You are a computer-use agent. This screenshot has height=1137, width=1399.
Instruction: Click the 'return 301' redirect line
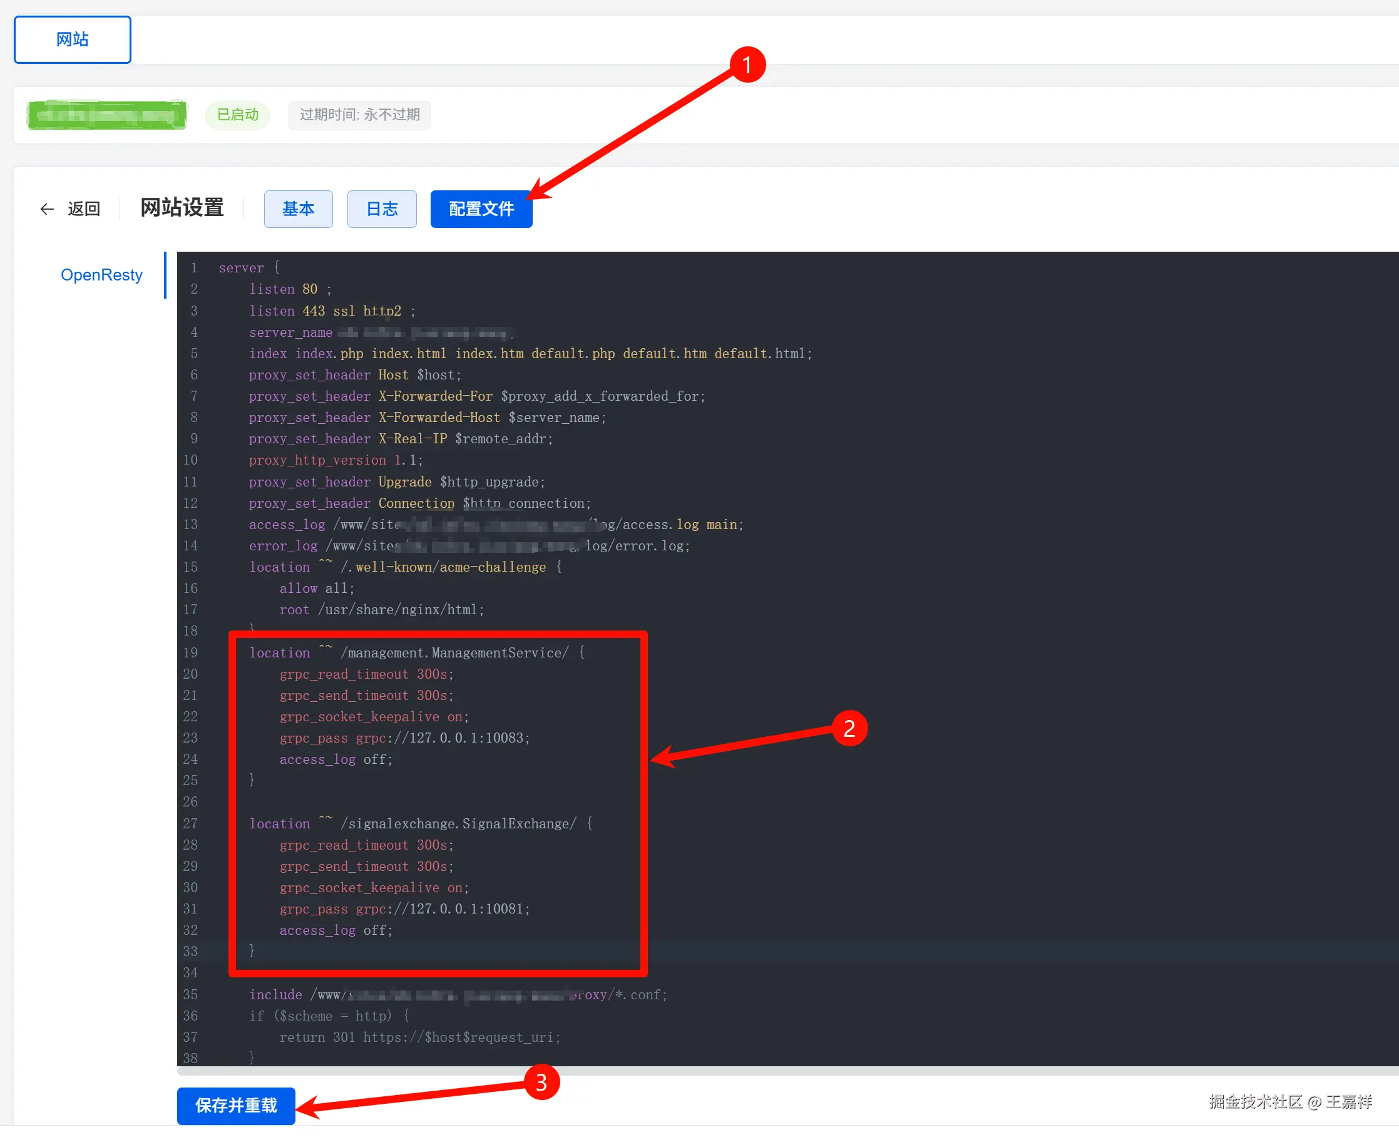419,1037
